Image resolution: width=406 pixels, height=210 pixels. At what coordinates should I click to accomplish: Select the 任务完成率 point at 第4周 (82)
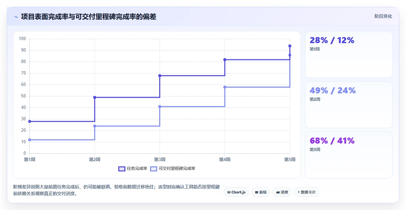coord(225,60)
